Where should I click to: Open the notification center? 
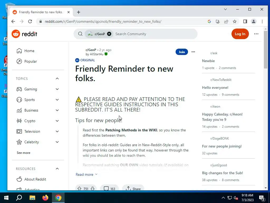coord(262,198)
